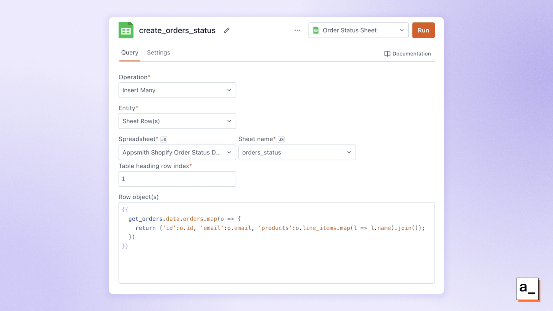
Task: Select the query title create_orders_status
Action: point(177,30)
